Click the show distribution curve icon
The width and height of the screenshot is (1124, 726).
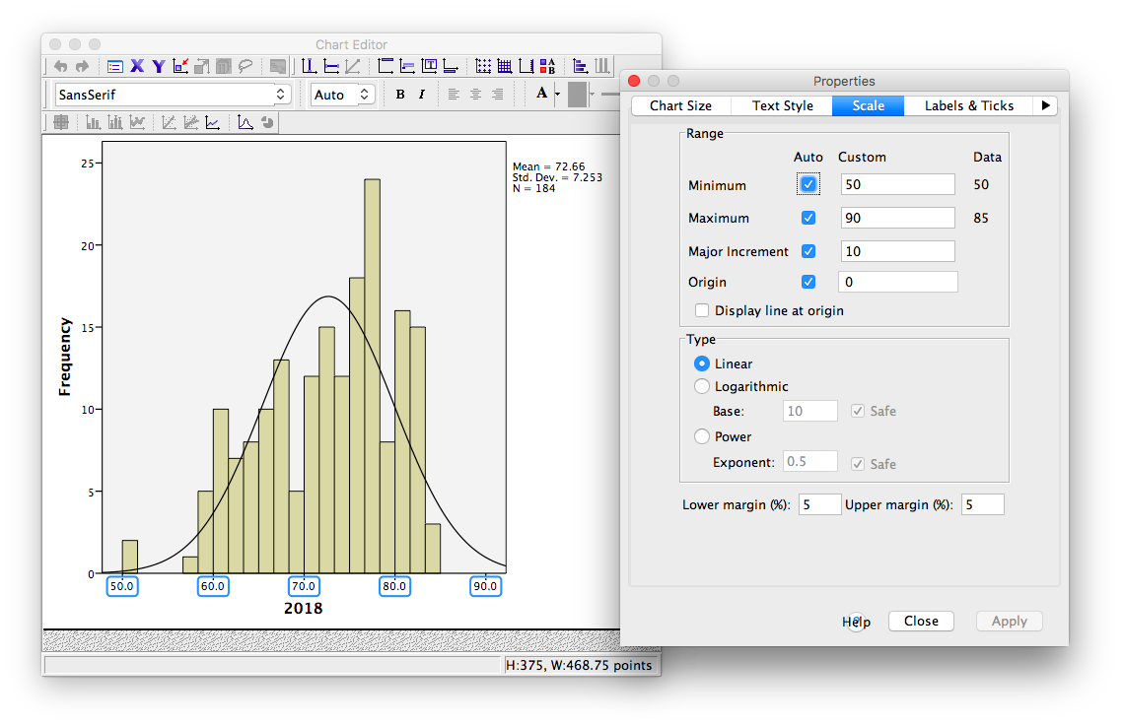click(246, 122)
